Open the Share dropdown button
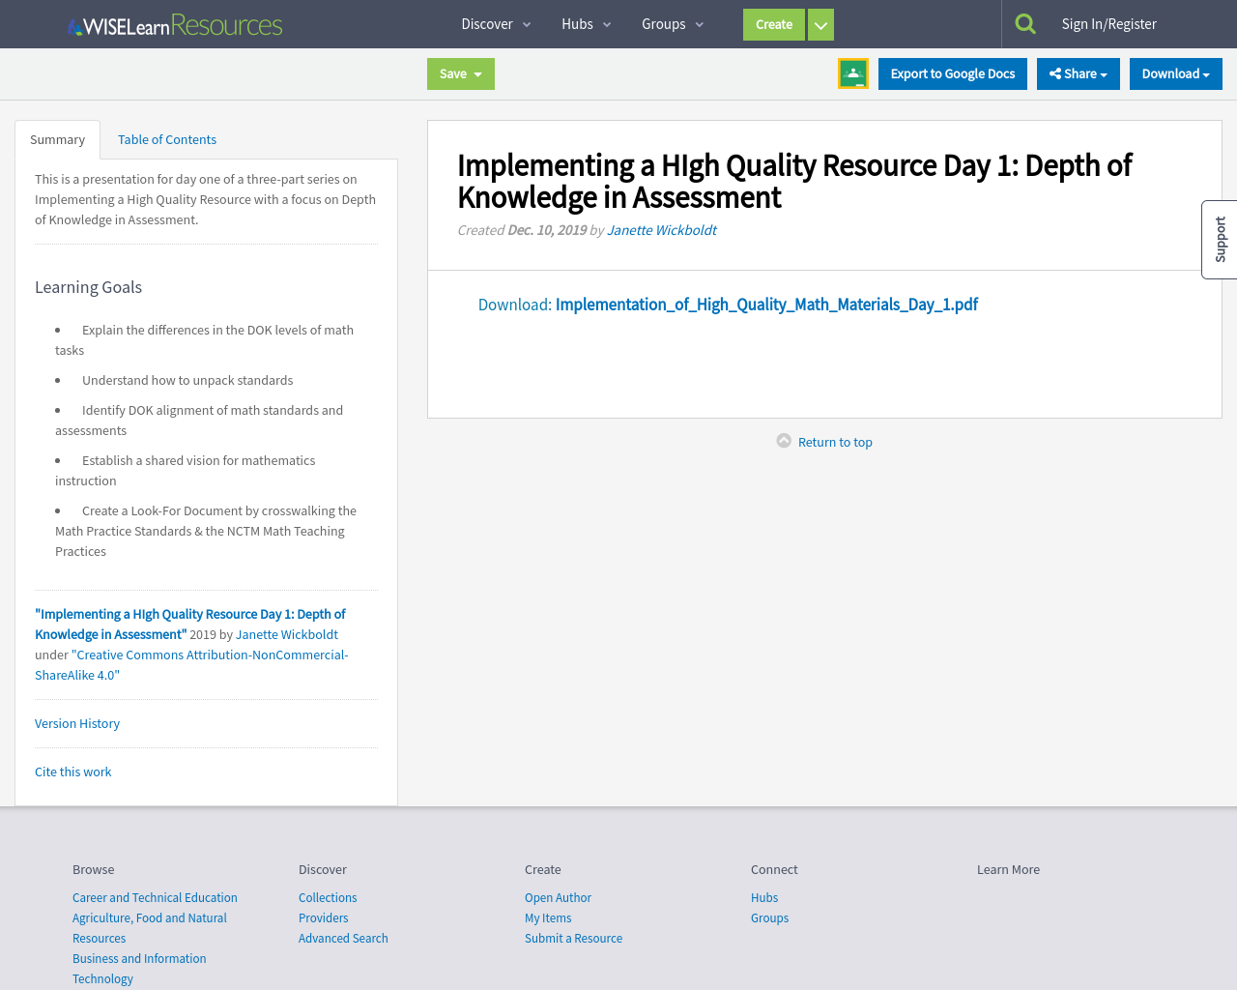 coord(1078,74)
